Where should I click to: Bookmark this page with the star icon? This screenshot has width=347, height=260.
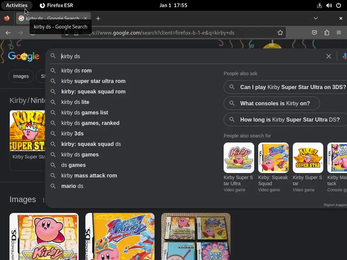point(280,33)
